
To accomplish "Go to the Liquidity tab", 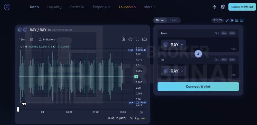I will coord(54,7).
